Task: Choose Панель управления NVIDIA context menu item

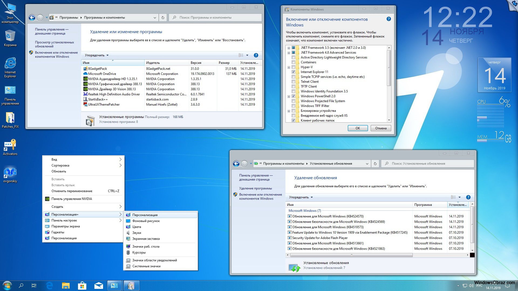Action: [x=72, y=199]
